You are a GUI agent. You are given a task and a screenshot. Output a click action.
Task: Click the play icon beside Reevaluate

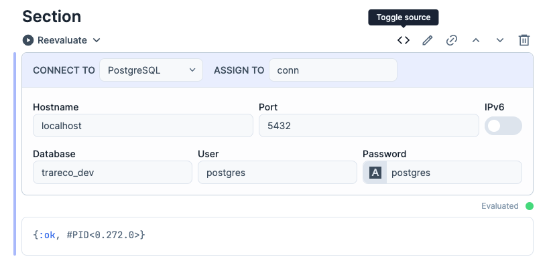pos(28,40)
